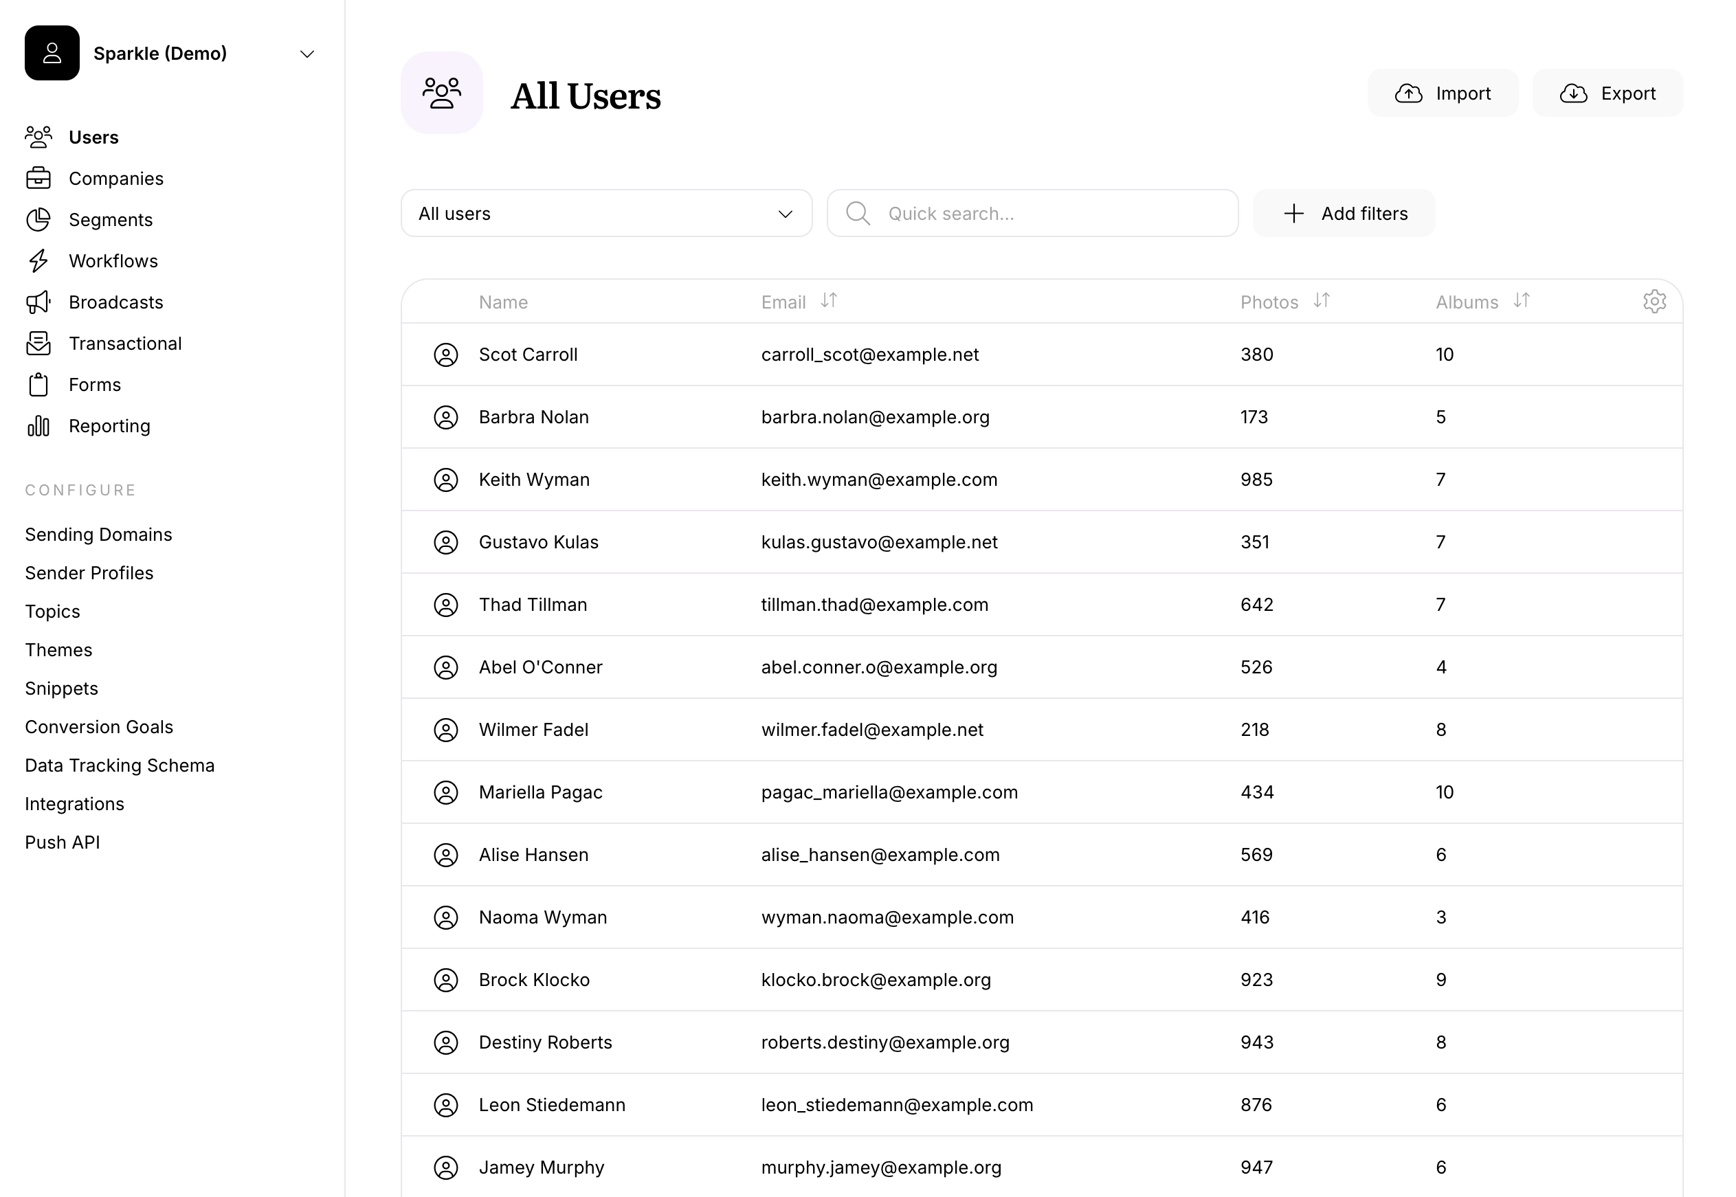The width and height of the screenshot is (1736, 1197).
Task: Click the Import button
Action: point(1442,93)
